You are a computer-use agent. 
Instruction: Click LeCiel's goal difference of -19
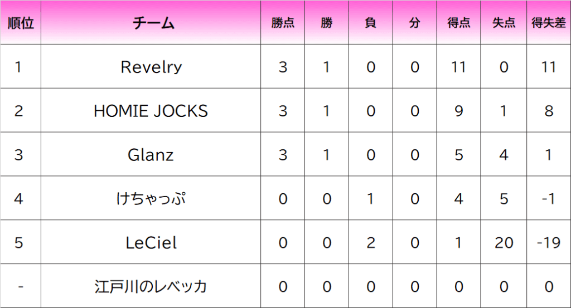pos(549,242)
